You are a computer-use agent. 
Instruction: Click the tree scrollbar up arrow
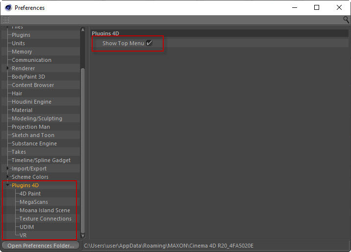coord(82,29)
